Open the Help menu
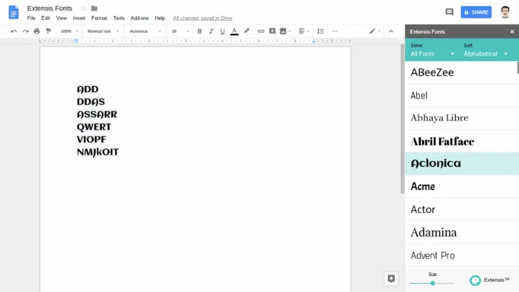The width and height of the screenshot is (519, 292). point(160,18)
